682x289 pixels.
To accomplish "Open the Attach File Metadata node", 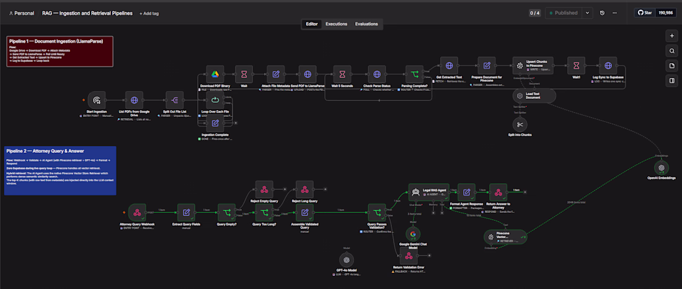I will 276,75.
